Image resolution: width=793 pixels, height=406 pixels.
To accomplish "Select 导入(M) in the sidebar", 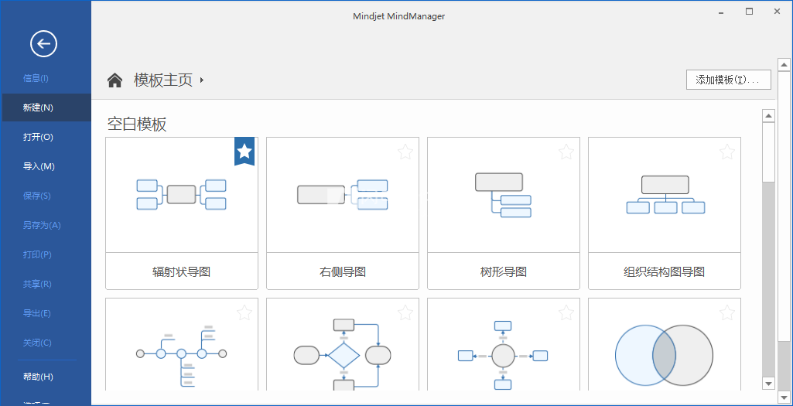I will click(39, 166).
